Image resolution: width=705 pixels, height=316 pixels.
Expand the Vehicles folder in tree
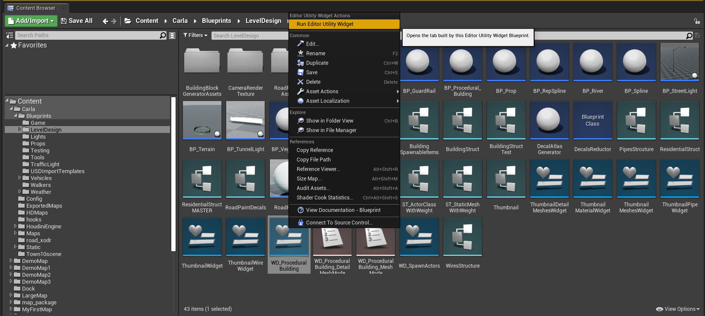[x=19, y=178]
